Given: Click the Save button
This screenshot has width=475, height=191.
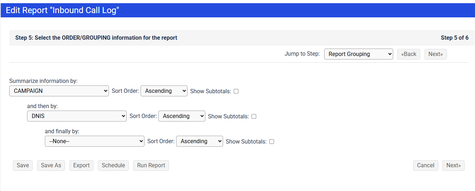Looking at the screenshot, I should coord(23,165).
